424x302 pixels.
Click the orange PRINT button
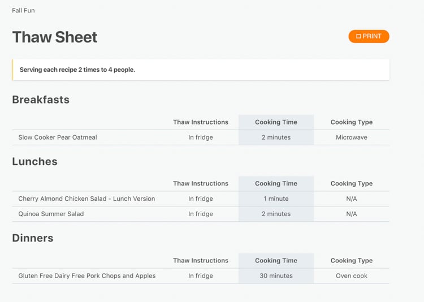coord(369,36)
